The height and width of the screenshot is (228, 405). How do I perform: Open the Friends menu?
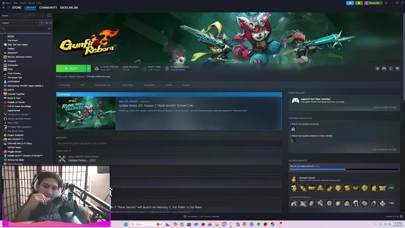point(23,3)
